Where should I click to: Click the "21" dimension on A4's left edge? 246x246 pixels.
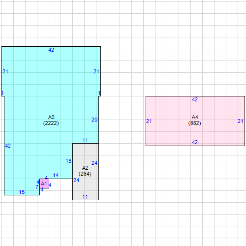coord(149,121)
